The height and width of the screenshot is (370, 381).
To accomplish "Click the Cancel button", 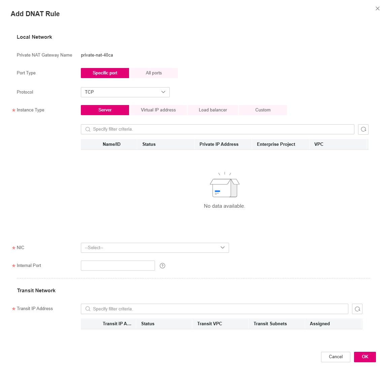I will tap(336, 357).
